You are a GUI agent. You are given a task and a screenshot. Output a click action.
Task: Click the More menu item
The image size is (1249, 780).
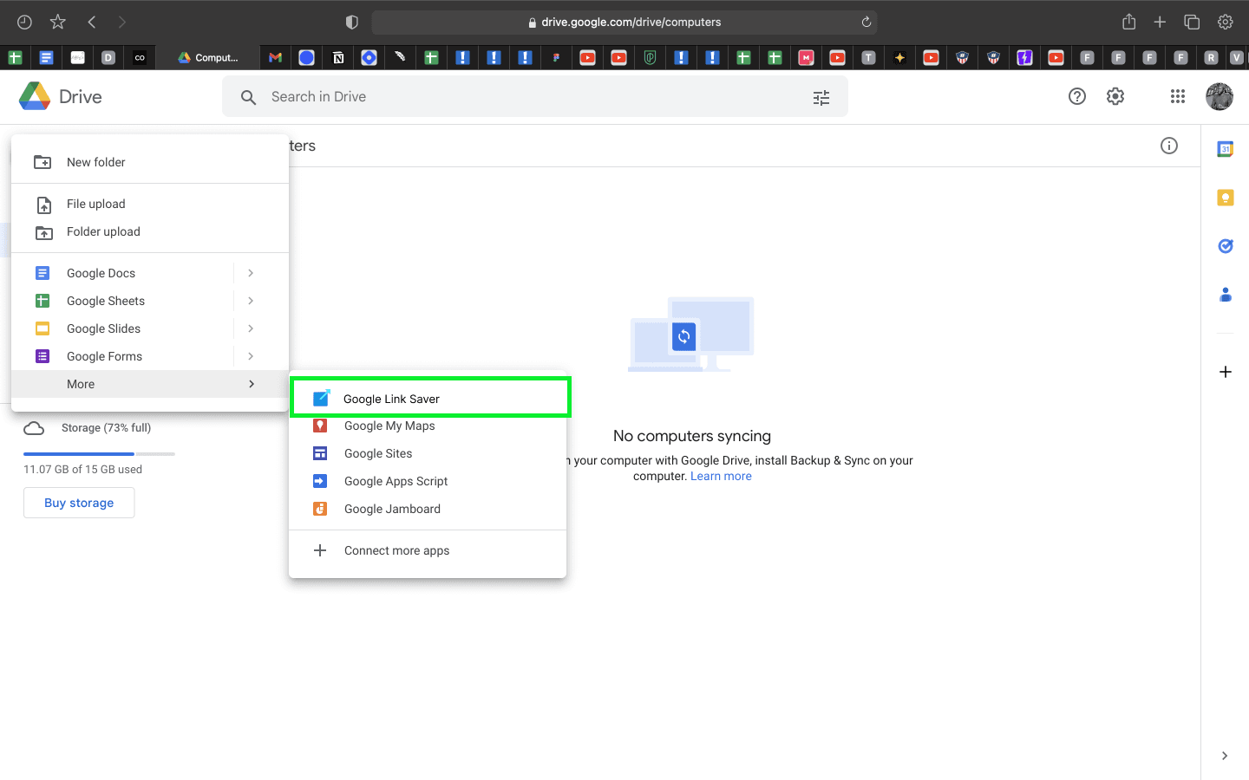coord(150,384)
